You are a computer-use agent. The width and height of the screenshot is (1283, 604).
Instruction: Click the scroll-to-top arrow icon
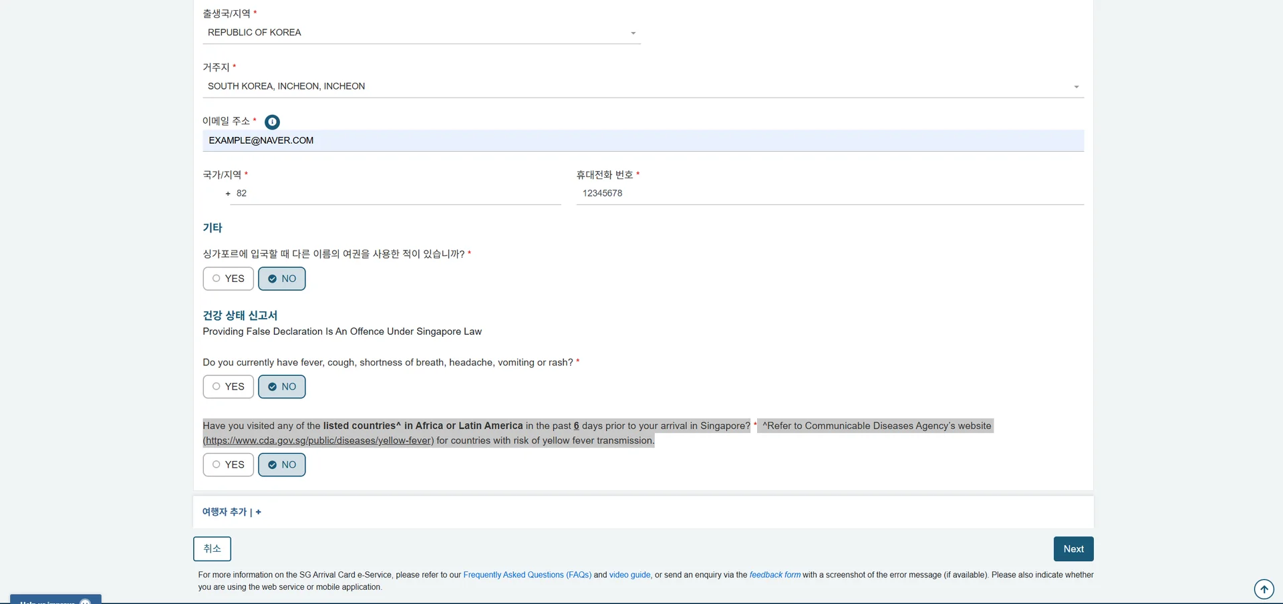click(x=1264, y=589)
